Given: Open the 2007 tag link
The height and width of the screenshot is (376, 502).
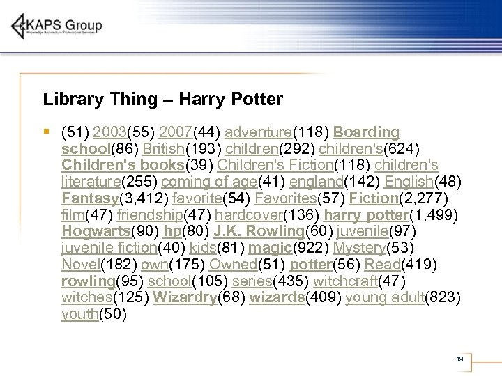Looking at the screenshot, I should (176, 132).
